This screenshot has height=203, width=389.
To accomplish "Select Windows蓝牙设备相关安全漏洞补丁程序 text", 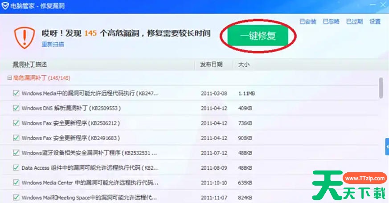I will pyautogui.click(x=89, y=153).
